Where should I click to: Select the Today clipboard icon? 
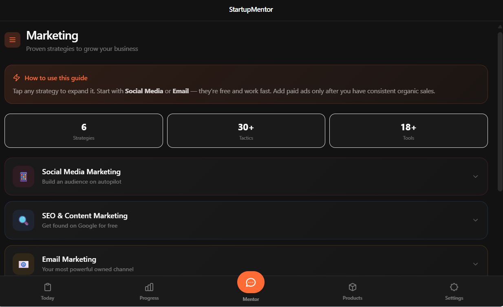[47, 287]
